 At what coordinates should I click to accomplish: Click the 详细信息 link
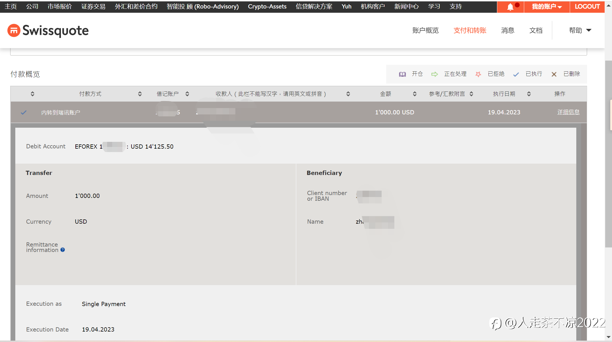(568, 112)
